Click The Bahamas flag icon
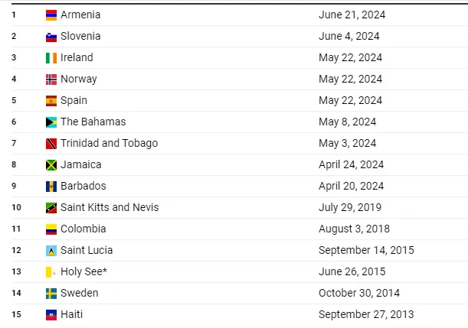 (x=51, y=122)
